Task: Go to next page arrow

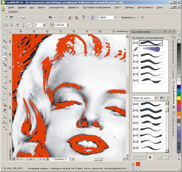Action: [x=40, y=159]
